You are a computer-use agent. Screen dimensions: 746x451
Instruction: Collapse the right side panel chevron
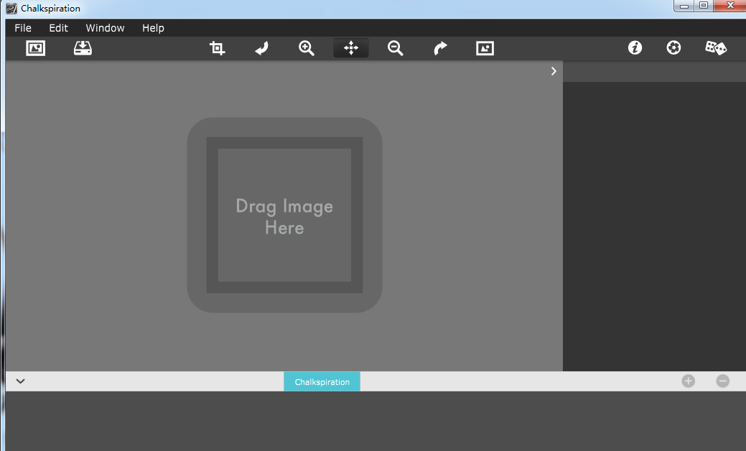coord(554,71)
